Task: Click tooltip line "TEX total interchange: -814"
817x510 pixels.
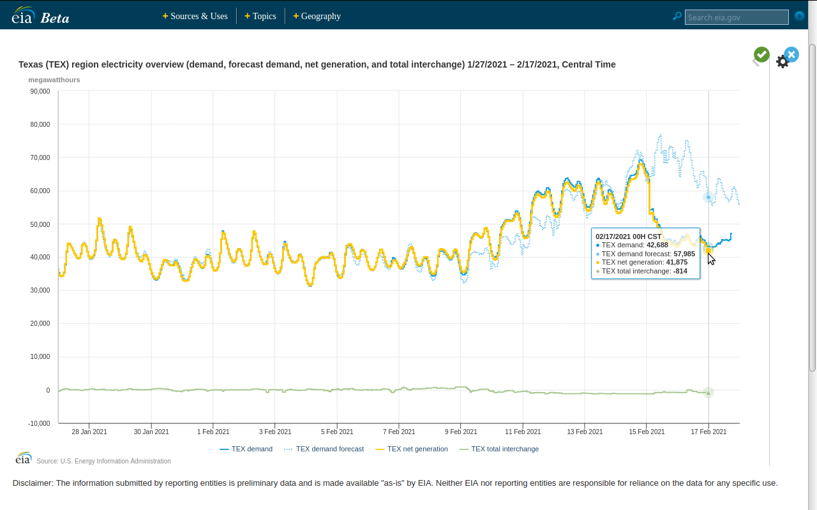Action: point(641,271)
